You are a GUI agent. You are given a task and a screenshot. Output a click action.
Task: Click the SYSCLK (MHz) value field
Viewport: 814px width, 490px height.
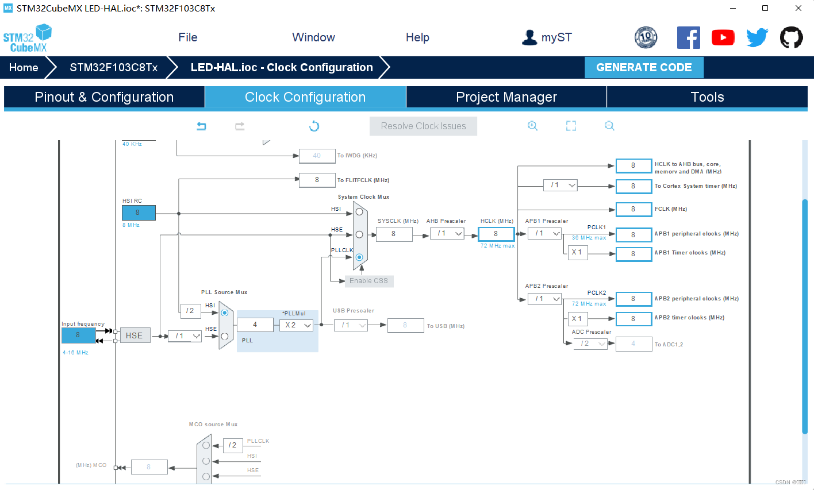click(x=394, y=234)
